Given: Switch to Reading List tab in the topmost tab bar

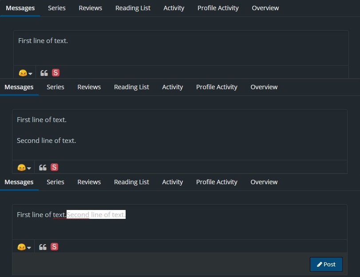Looking at the screenshot, I should click(133, 8).
